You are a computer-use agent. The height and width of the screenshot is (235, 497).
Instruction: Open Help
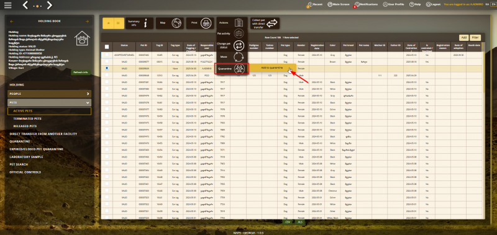[x=415, y=4]
